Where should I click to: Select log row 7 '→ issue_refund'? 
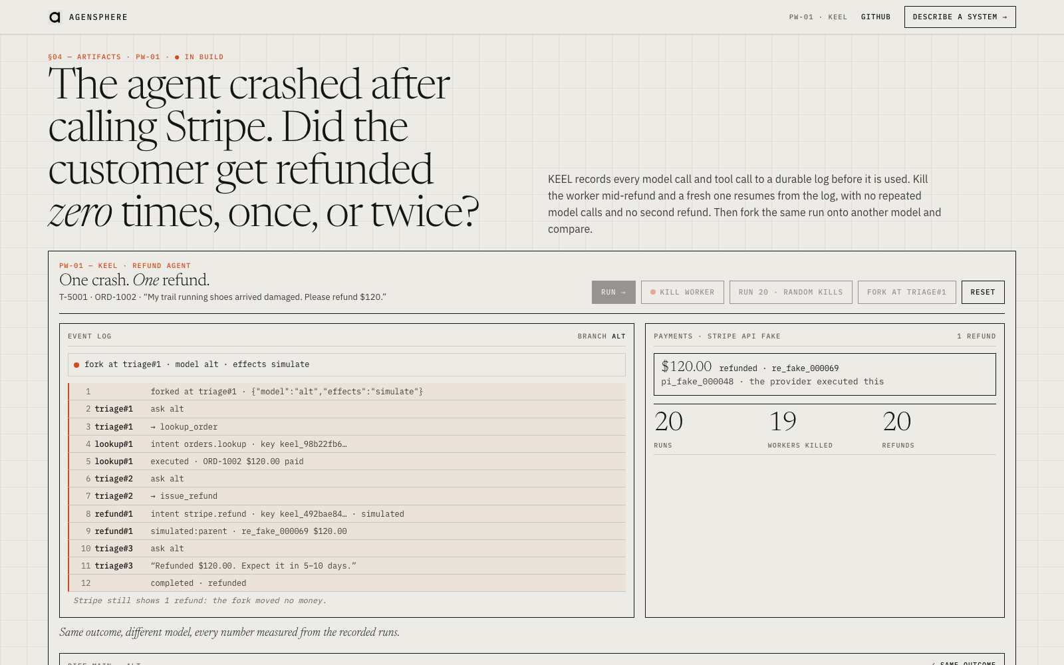click(346, 496)
